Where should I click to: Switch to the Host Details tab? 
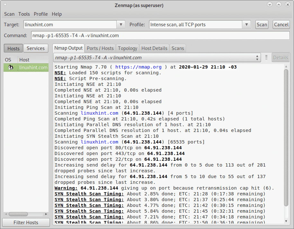coord(154,48)
